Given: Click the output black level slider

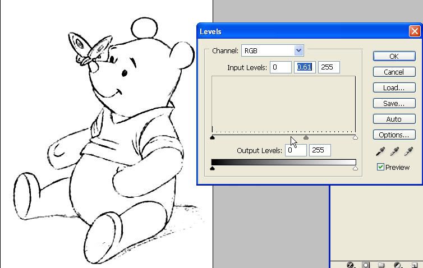Looking at the screenshot, I should 212,169.
